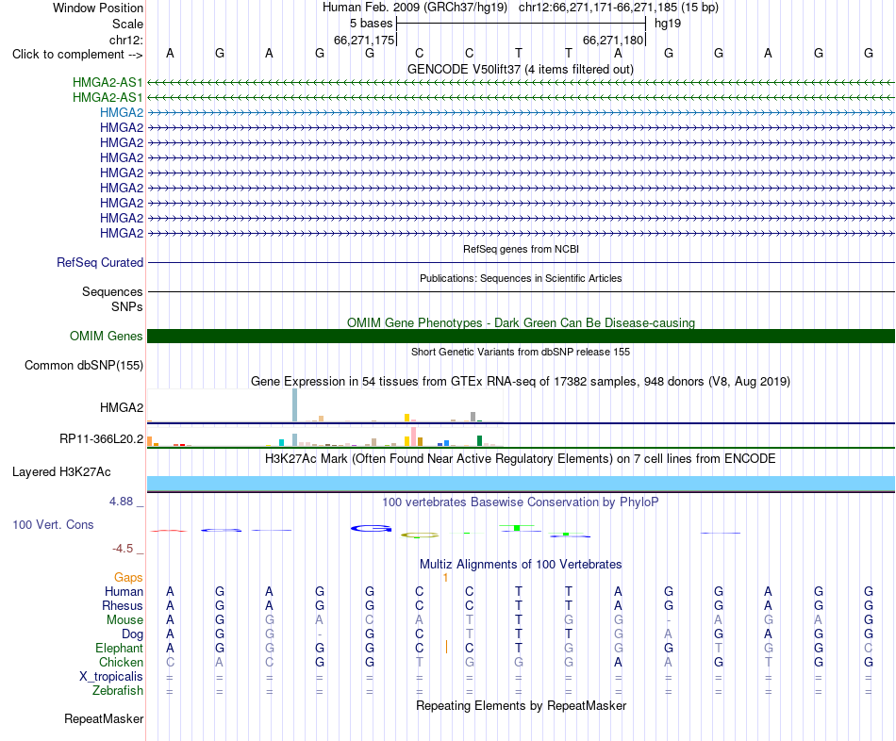Open 'Repeating Elements by RepeatMasker' track title

pos(521,705)
